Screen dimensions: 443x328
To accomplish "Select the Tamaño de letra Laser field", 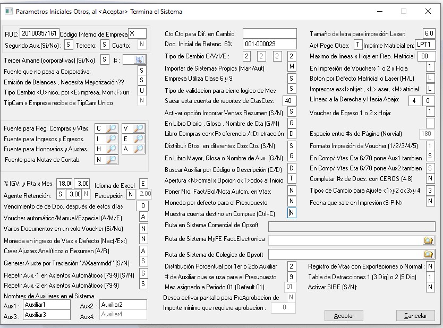I will pos(429,33).
